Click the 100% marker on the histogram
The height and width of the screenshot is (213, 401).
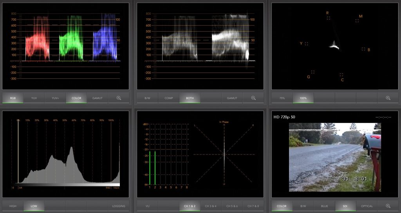111,120
